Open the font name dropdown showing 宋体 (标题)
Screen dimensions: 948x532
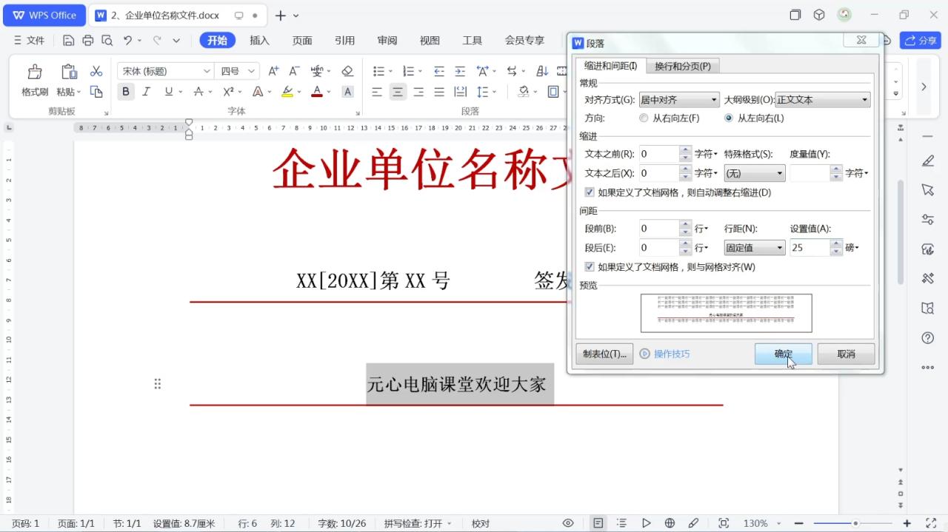[165, 71]
